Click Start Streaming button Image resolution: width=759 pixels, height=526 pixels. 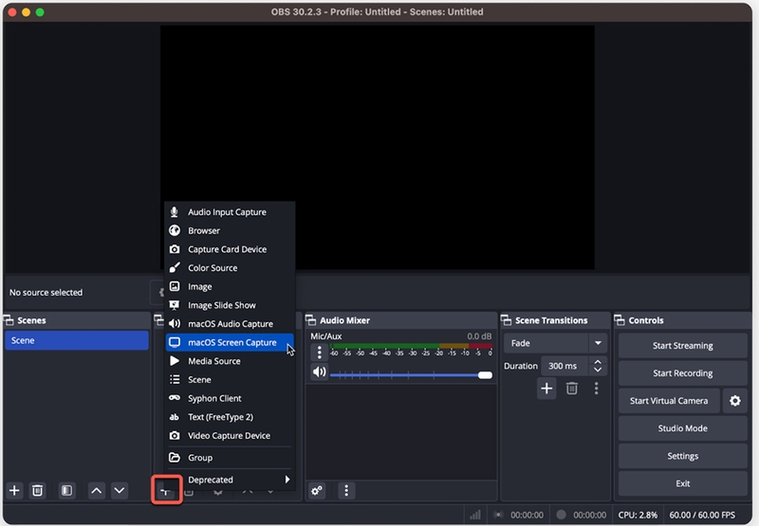pos(682,346)
